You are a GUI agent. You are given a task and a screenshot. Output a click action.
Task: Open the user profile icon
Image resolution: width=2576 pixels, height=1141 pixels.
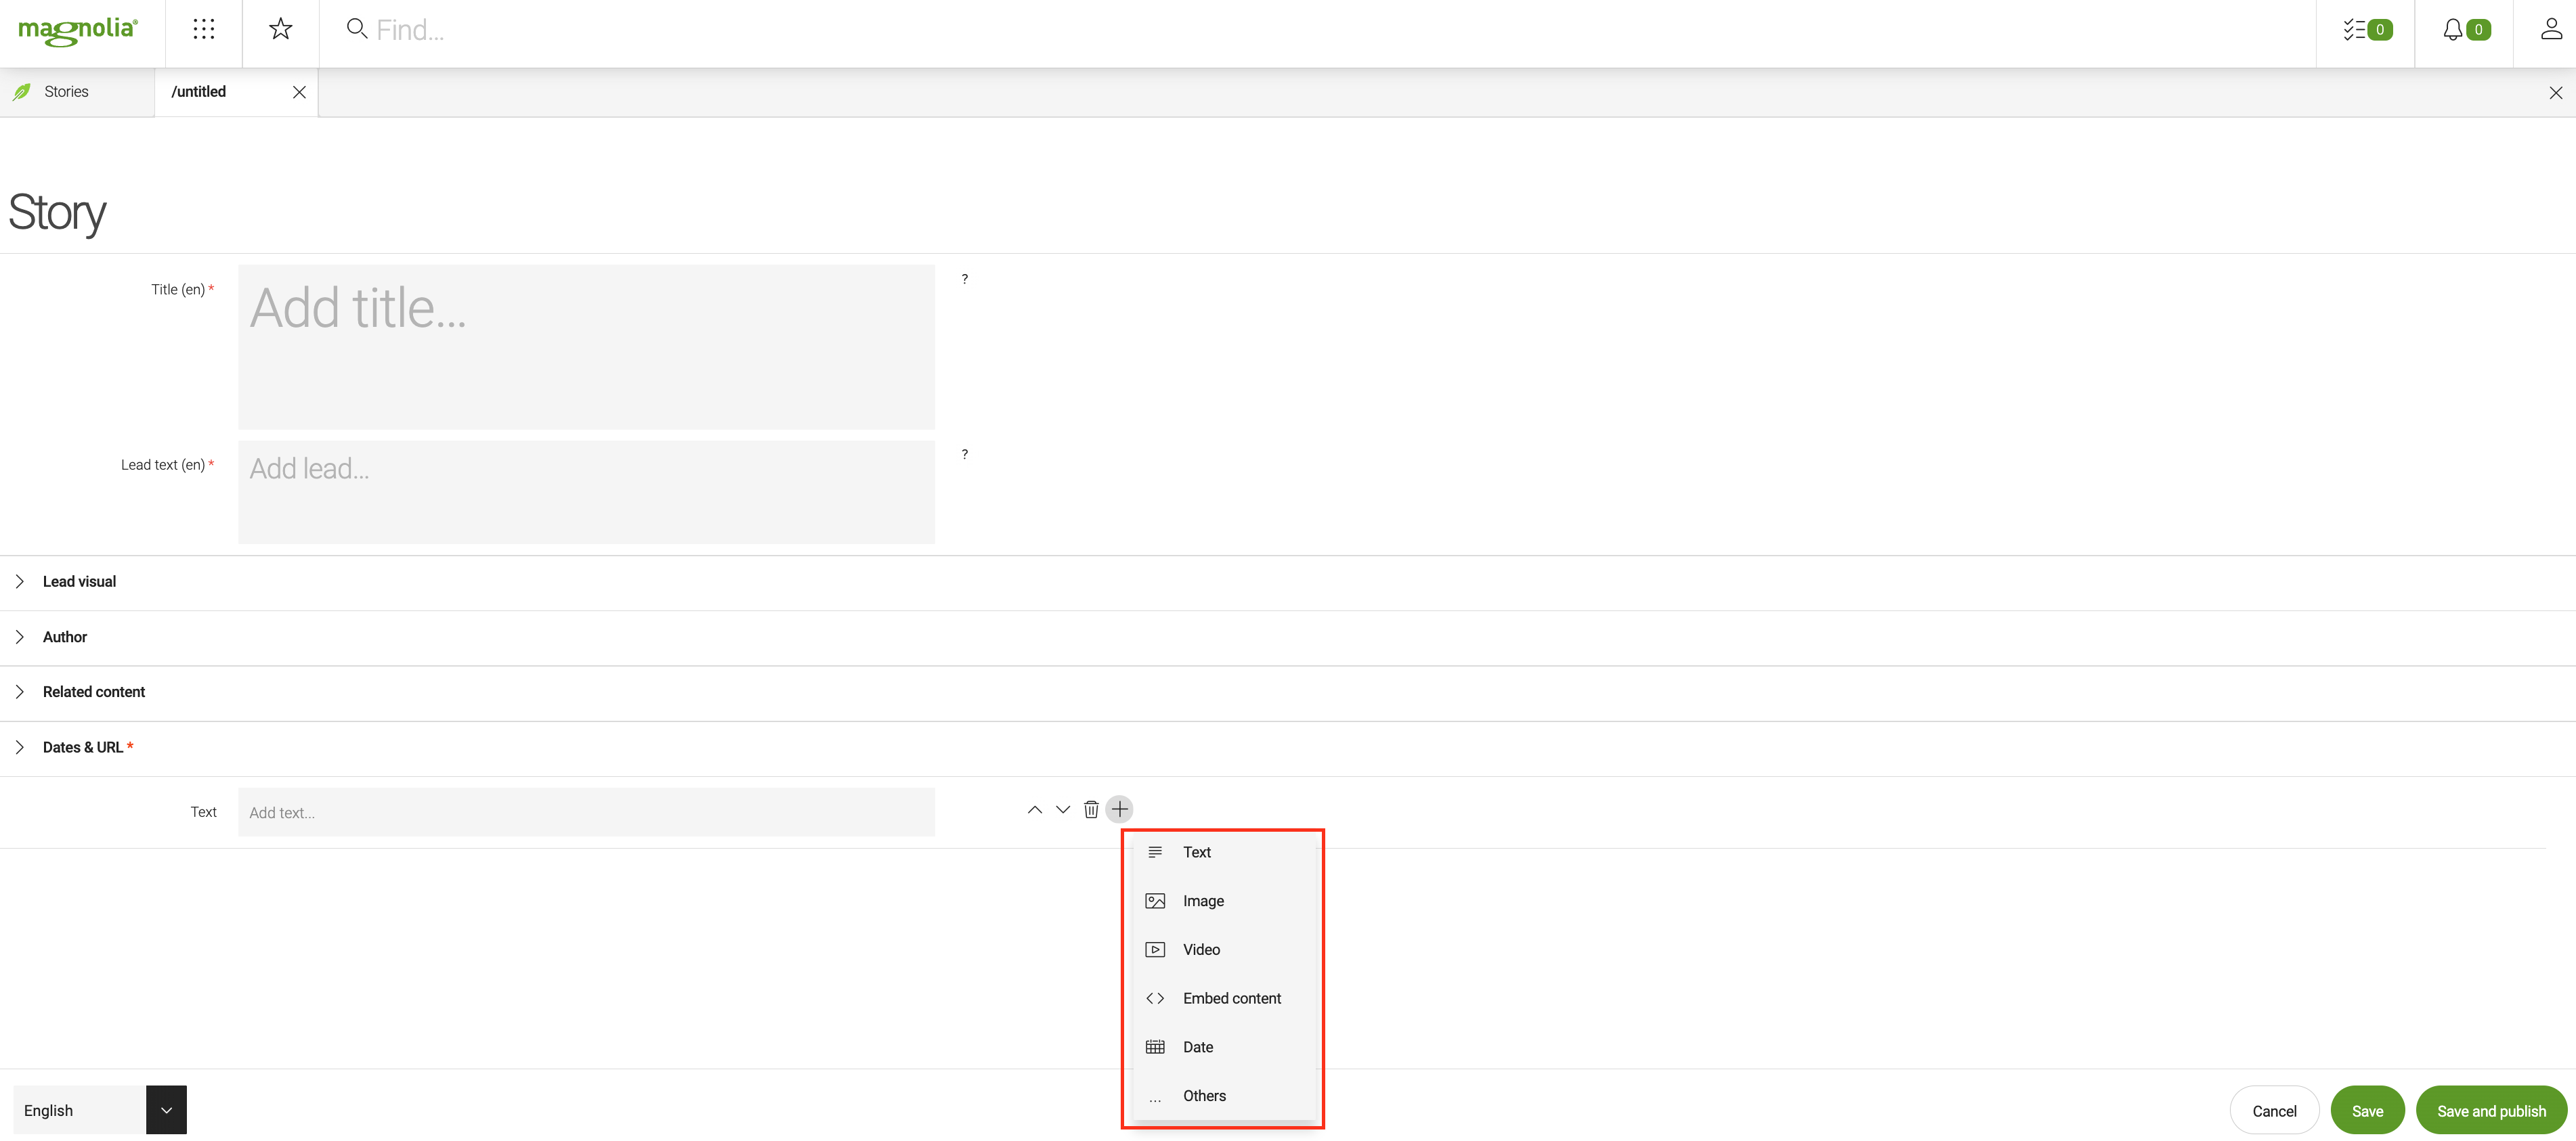(x=2551, y=29)
